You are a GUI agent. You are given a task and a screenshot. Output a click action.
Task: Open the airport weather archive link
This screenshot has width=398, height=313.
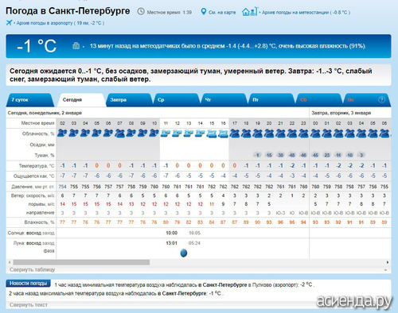[60, 23]
